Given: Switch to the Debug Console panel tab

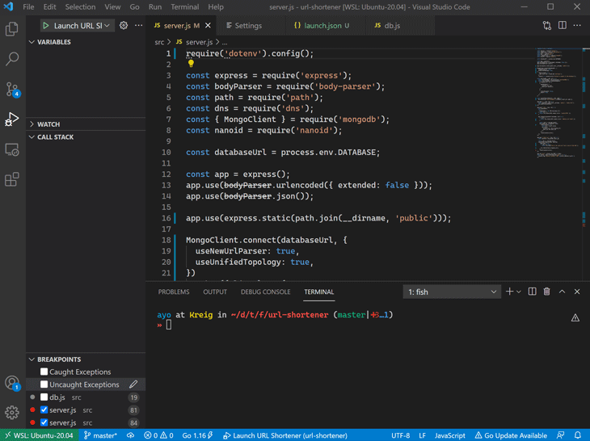Looking at the screenshot, I should (x=266, y=292).
